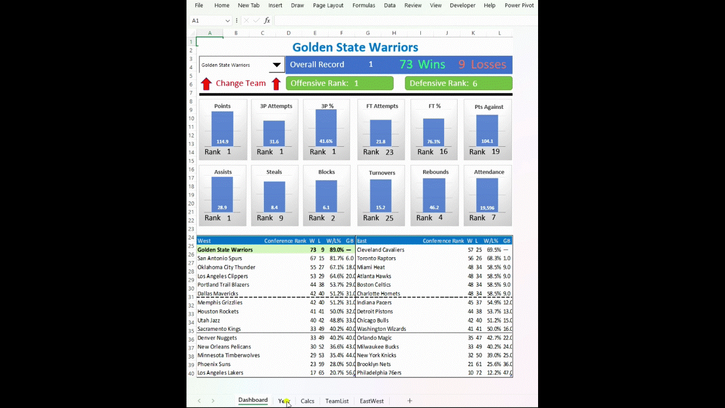Click the FT % chart card

click(434, 129)
